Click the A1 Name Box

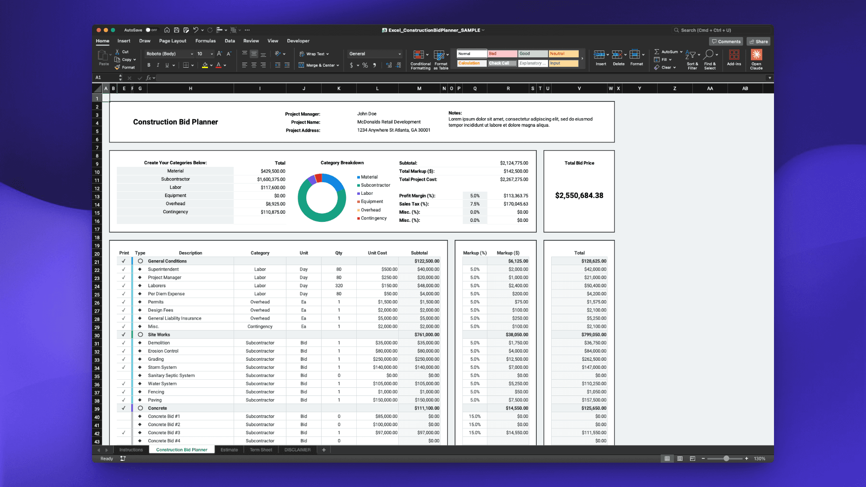(x=107, y=78)
